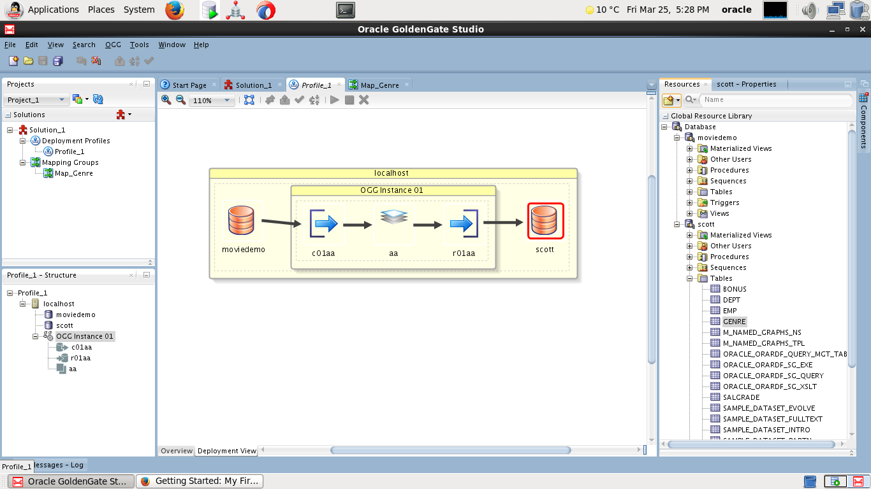Image resolution: width=871 pixels, height=489 pixels.
Task: Open the Applications menu in top panel
Action: coord(54,10)
